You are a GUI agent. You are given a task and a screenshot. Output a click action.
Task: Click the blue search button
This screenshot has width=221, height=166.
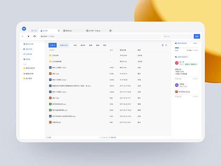(x=197, y=36)
